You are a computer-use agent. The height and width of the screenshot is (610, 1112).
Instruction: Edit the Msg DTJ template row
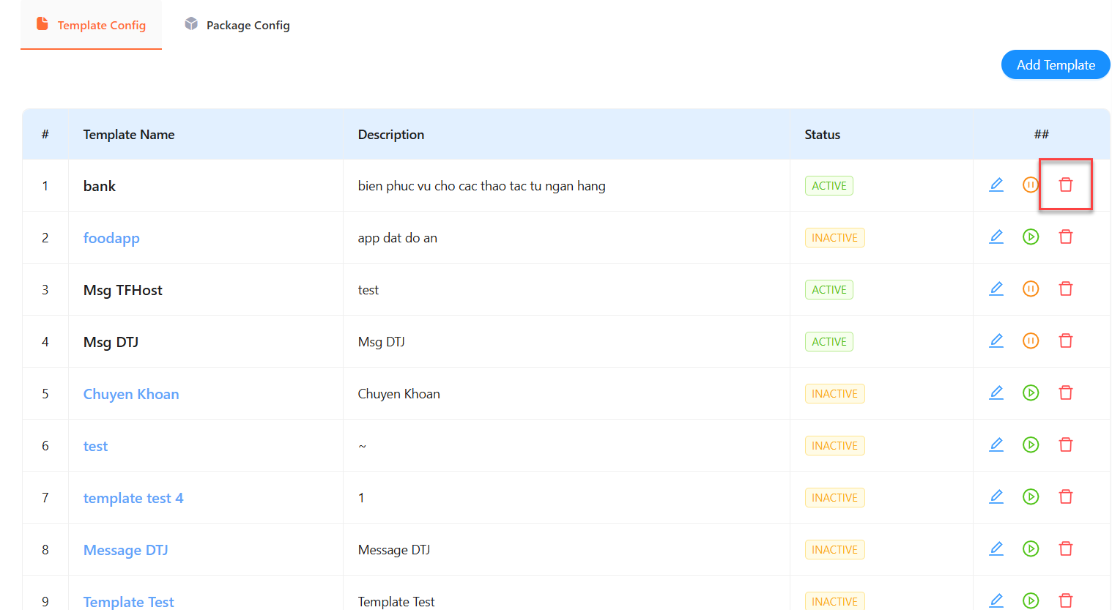996,341
